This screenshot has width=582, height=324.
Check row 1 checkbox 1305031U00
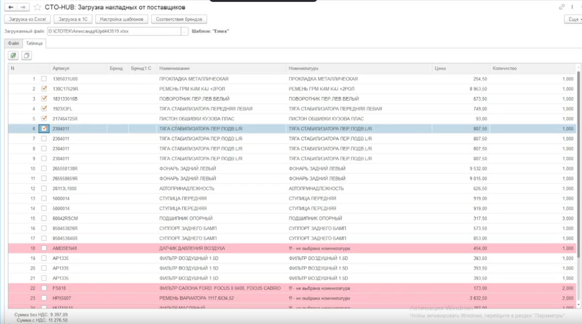point(44,79)
